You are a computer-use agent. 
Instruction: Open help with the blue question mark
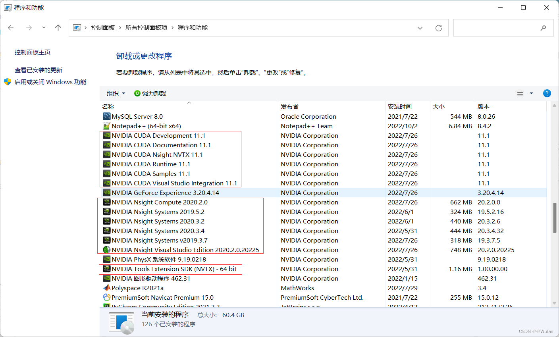point(547,93)
